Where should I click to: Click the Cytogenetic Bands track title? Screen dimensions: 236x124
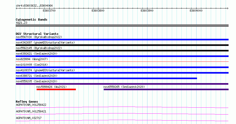32,20
